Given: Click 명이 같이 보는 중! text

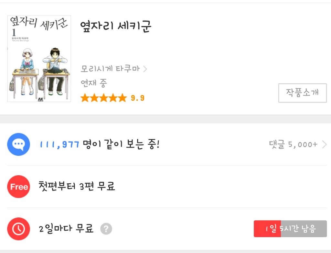Looking at the screenshot, I should [x=121, y=144].
